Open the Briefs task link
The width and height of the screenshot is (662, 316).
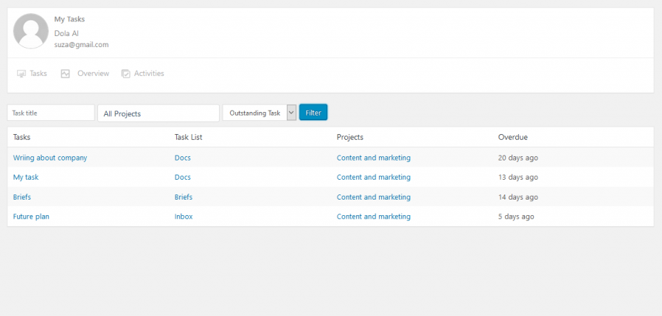22,197
